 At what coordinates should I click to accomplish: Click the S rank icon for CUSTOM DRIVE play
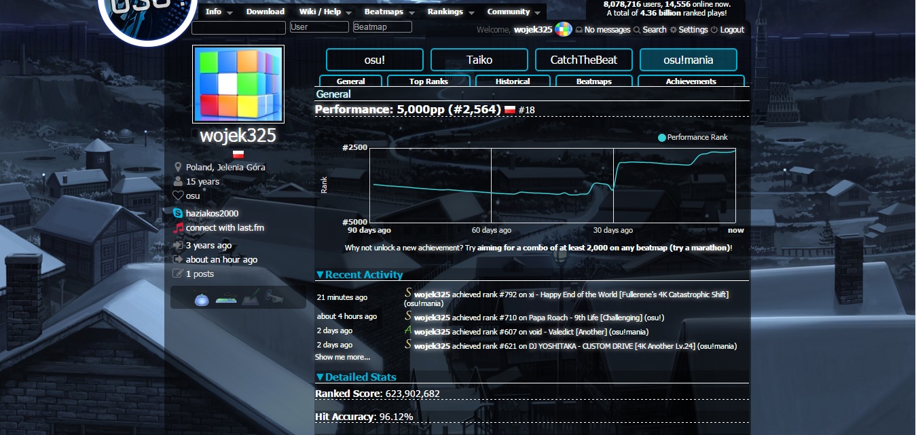tap(408, 344)
